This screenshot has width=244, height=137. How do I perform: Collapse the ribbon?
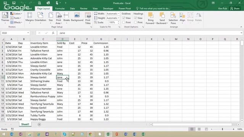point(241,27)
